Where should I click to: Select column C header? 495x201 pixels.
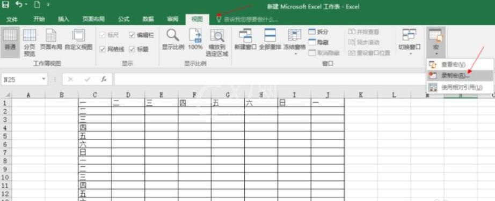94,95
